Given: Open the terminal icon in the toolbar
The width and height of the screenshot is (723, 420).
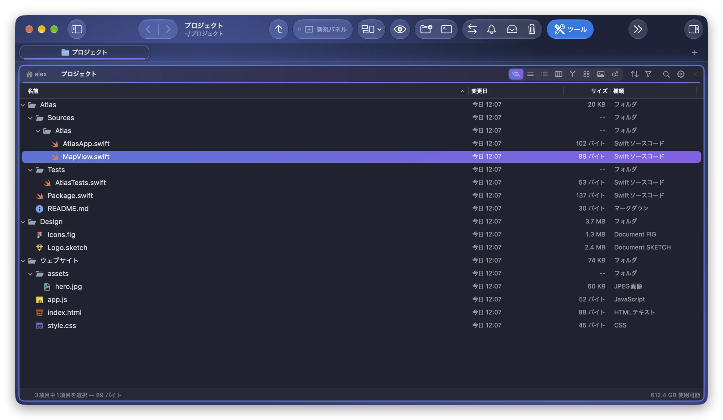Looking at the screenshot, I should (x=446, y=29).
